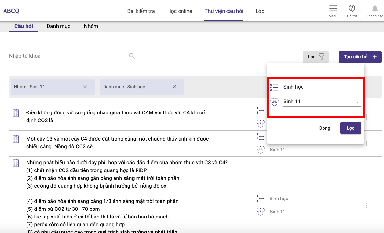Click list icon beside Sinh học filter field

point(274,87)
